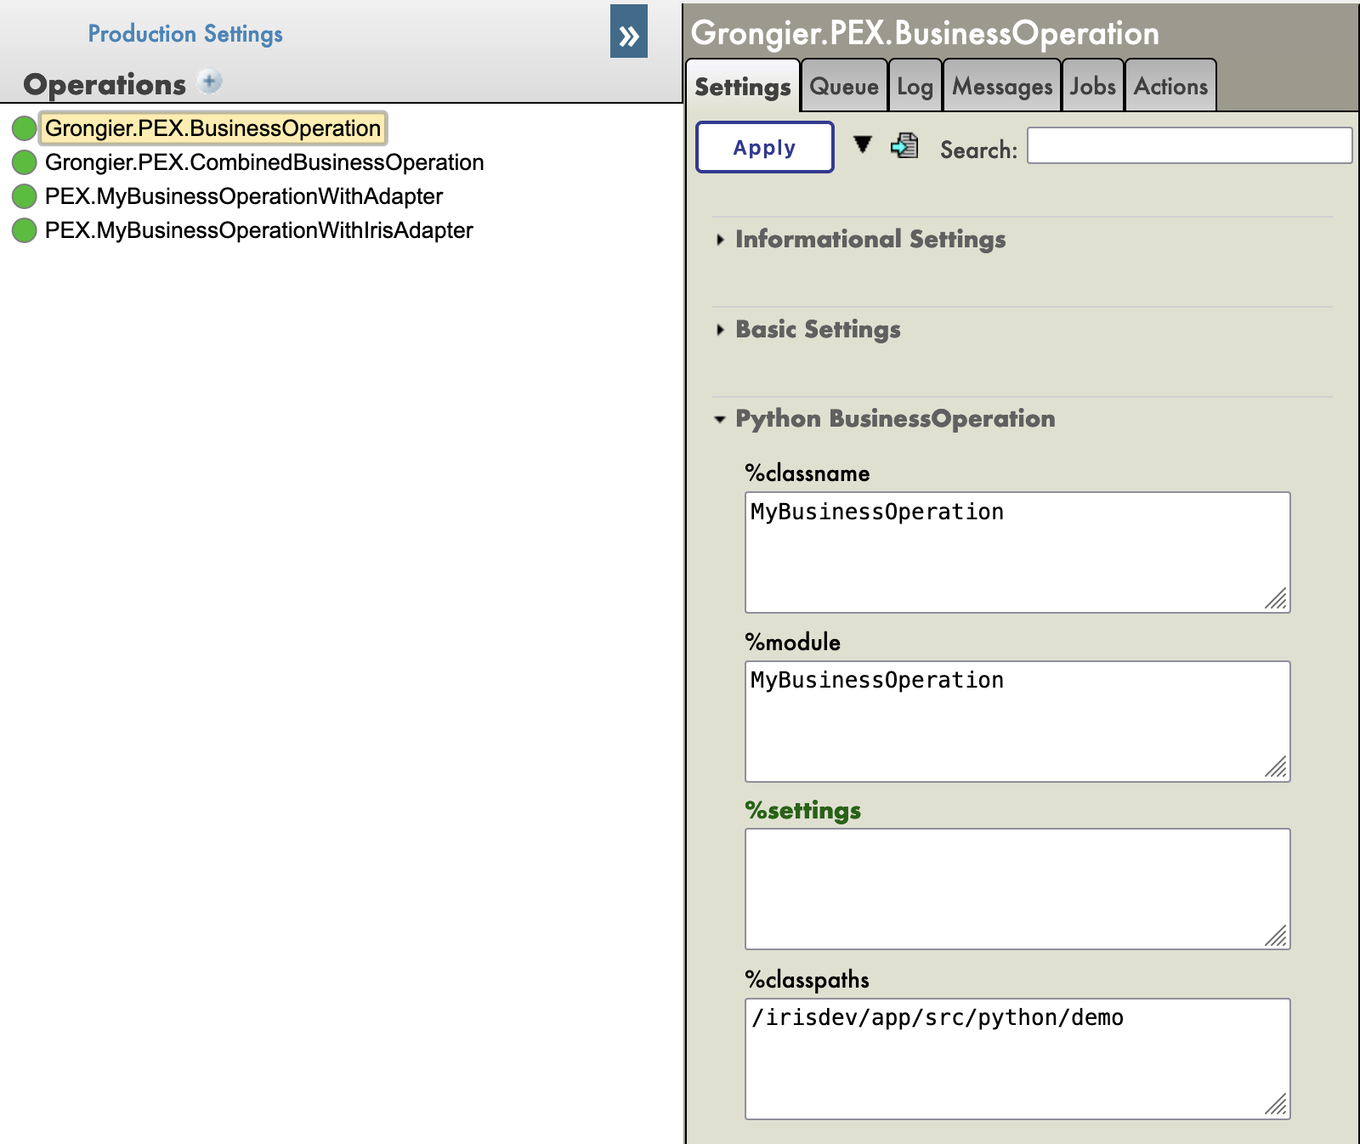Open the Queue tab

click(x=845, y=85)
